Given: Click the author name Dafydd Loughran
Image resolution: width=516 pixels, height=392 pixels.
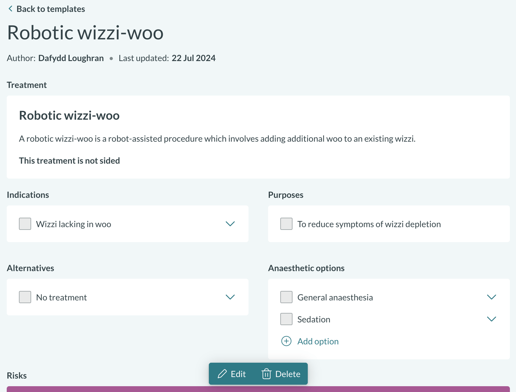Looking at the screenshot, I should [x=71, y=58].
